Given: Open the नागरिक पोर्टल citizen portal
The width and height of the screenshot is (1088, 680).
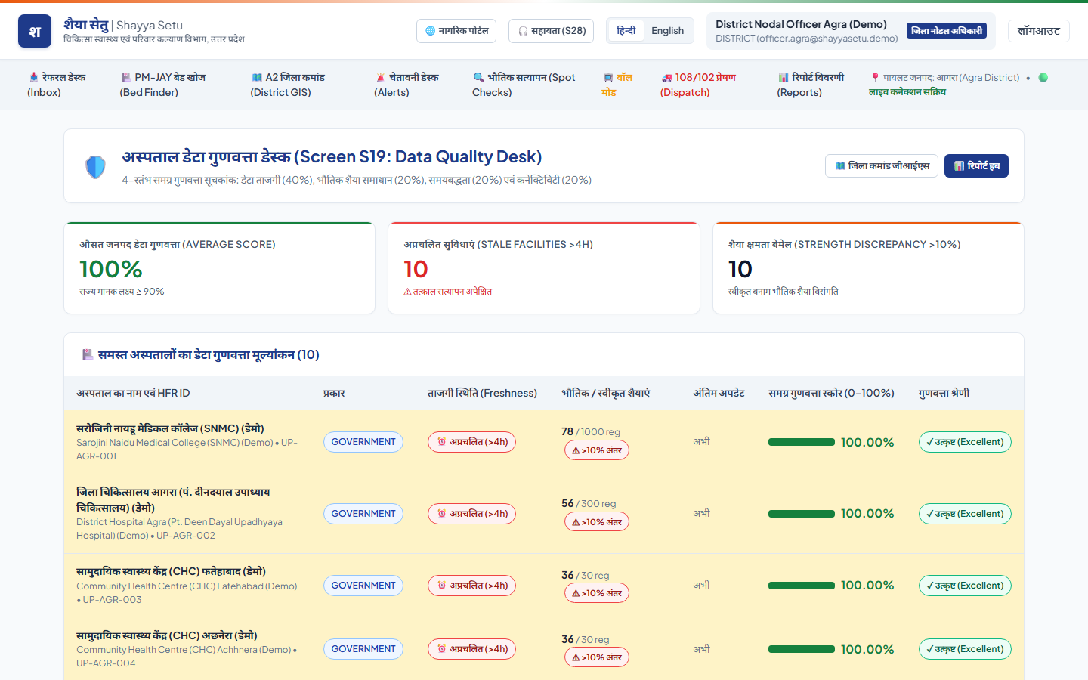Looking at the screenshot, I should tap(456, 31).
